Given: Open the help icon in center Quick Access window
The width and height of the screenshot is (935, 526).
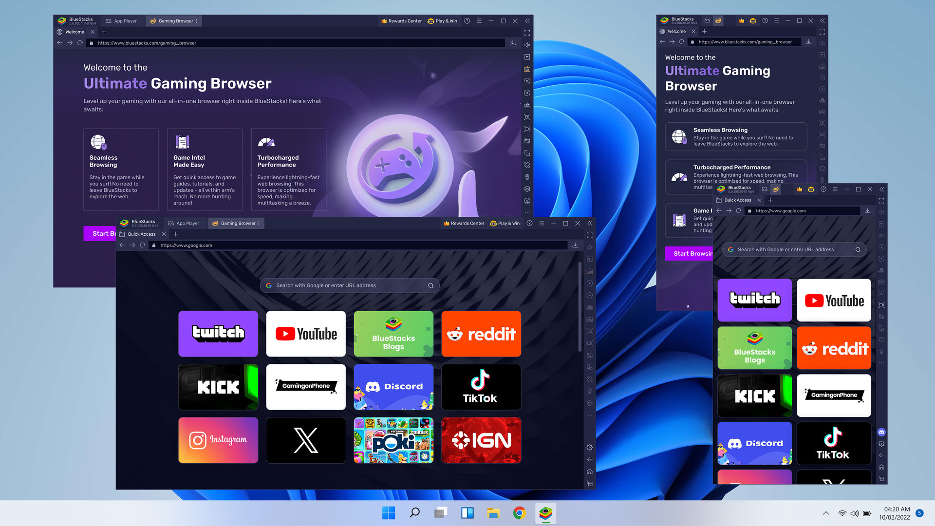Looking at the screenshot, I should [529, 223].
